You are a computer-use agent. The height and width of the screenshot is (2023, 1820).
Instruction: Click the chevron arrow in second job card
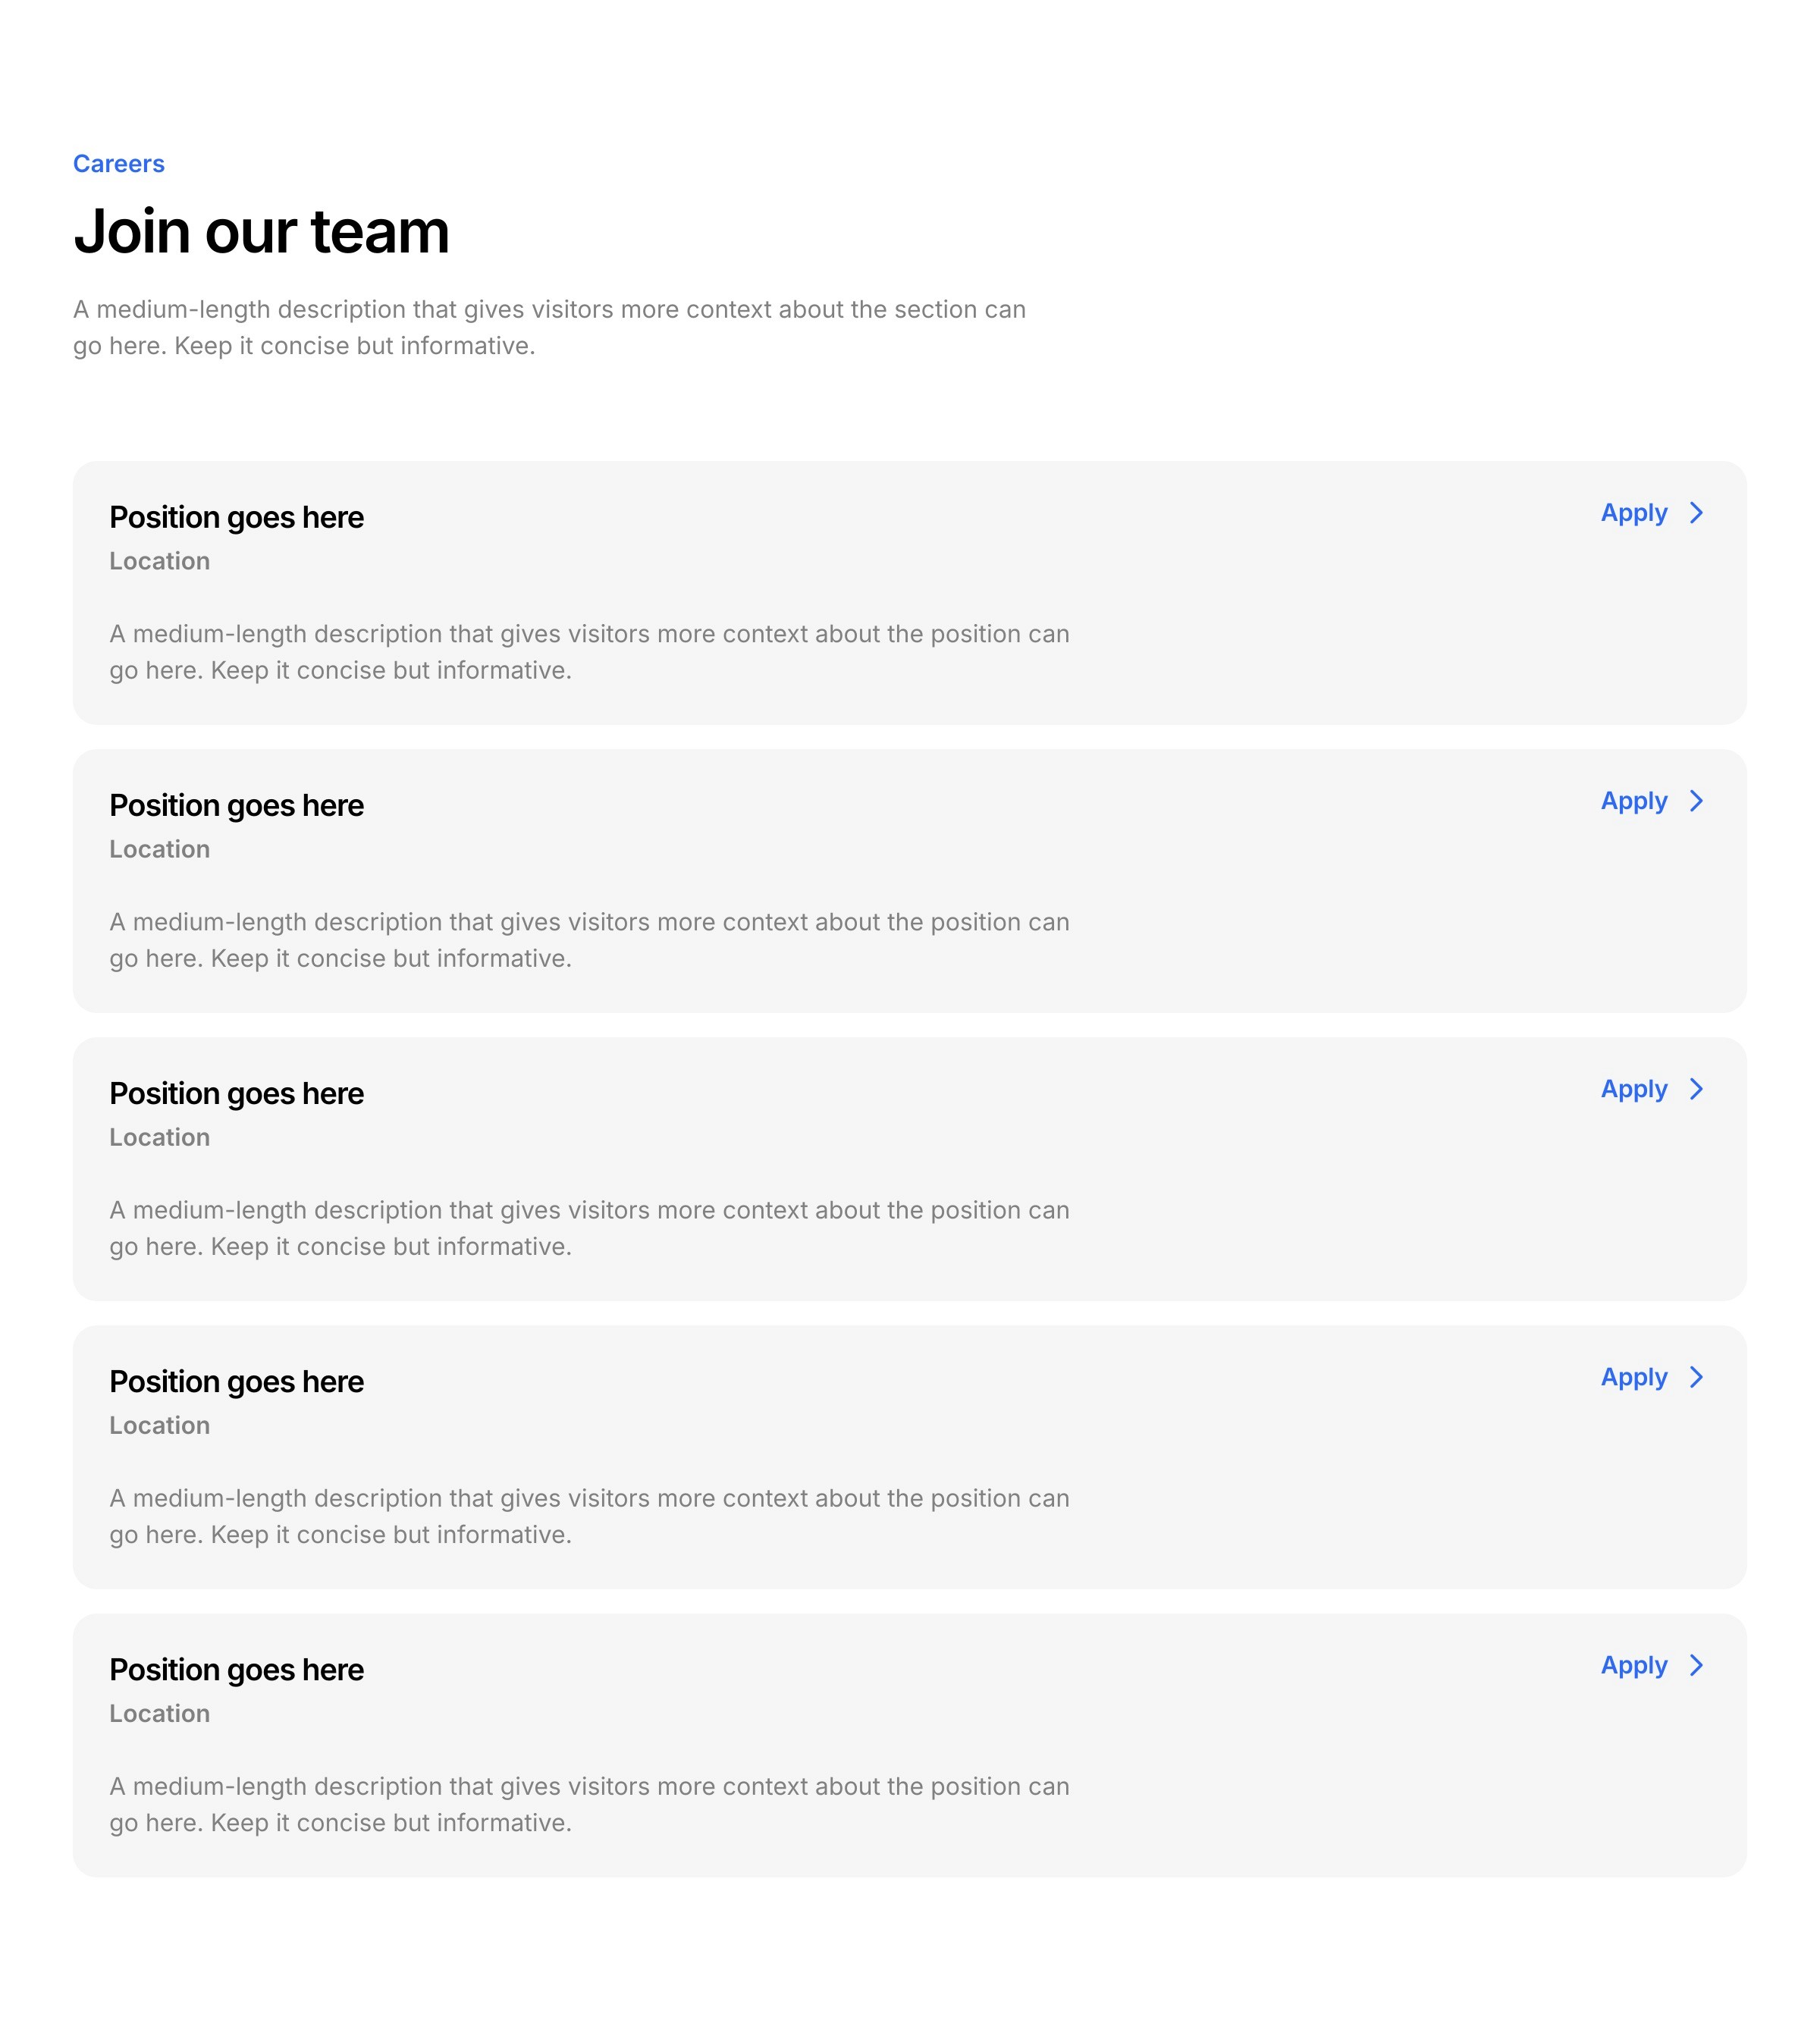tap(1696, 801)
